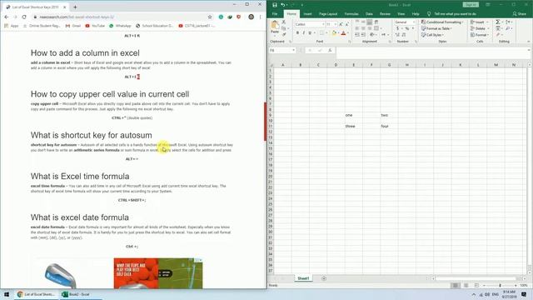Image resolution: width=533 pixels, height=300 pixels.
Task: Click the Share button in Excel
Action: pyautogui.click(x=520, y=14)
